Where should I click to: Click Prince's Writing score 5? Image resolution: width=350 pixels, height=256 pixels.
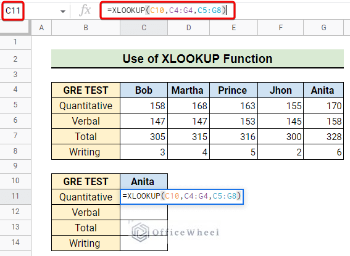coord(234,152)
